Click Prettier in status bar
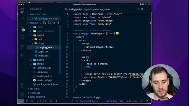 (x=131, y=101)
